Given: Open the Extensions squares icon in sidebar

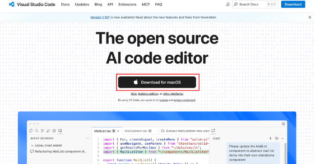Looking at the screenshot, I should [54, 131].
